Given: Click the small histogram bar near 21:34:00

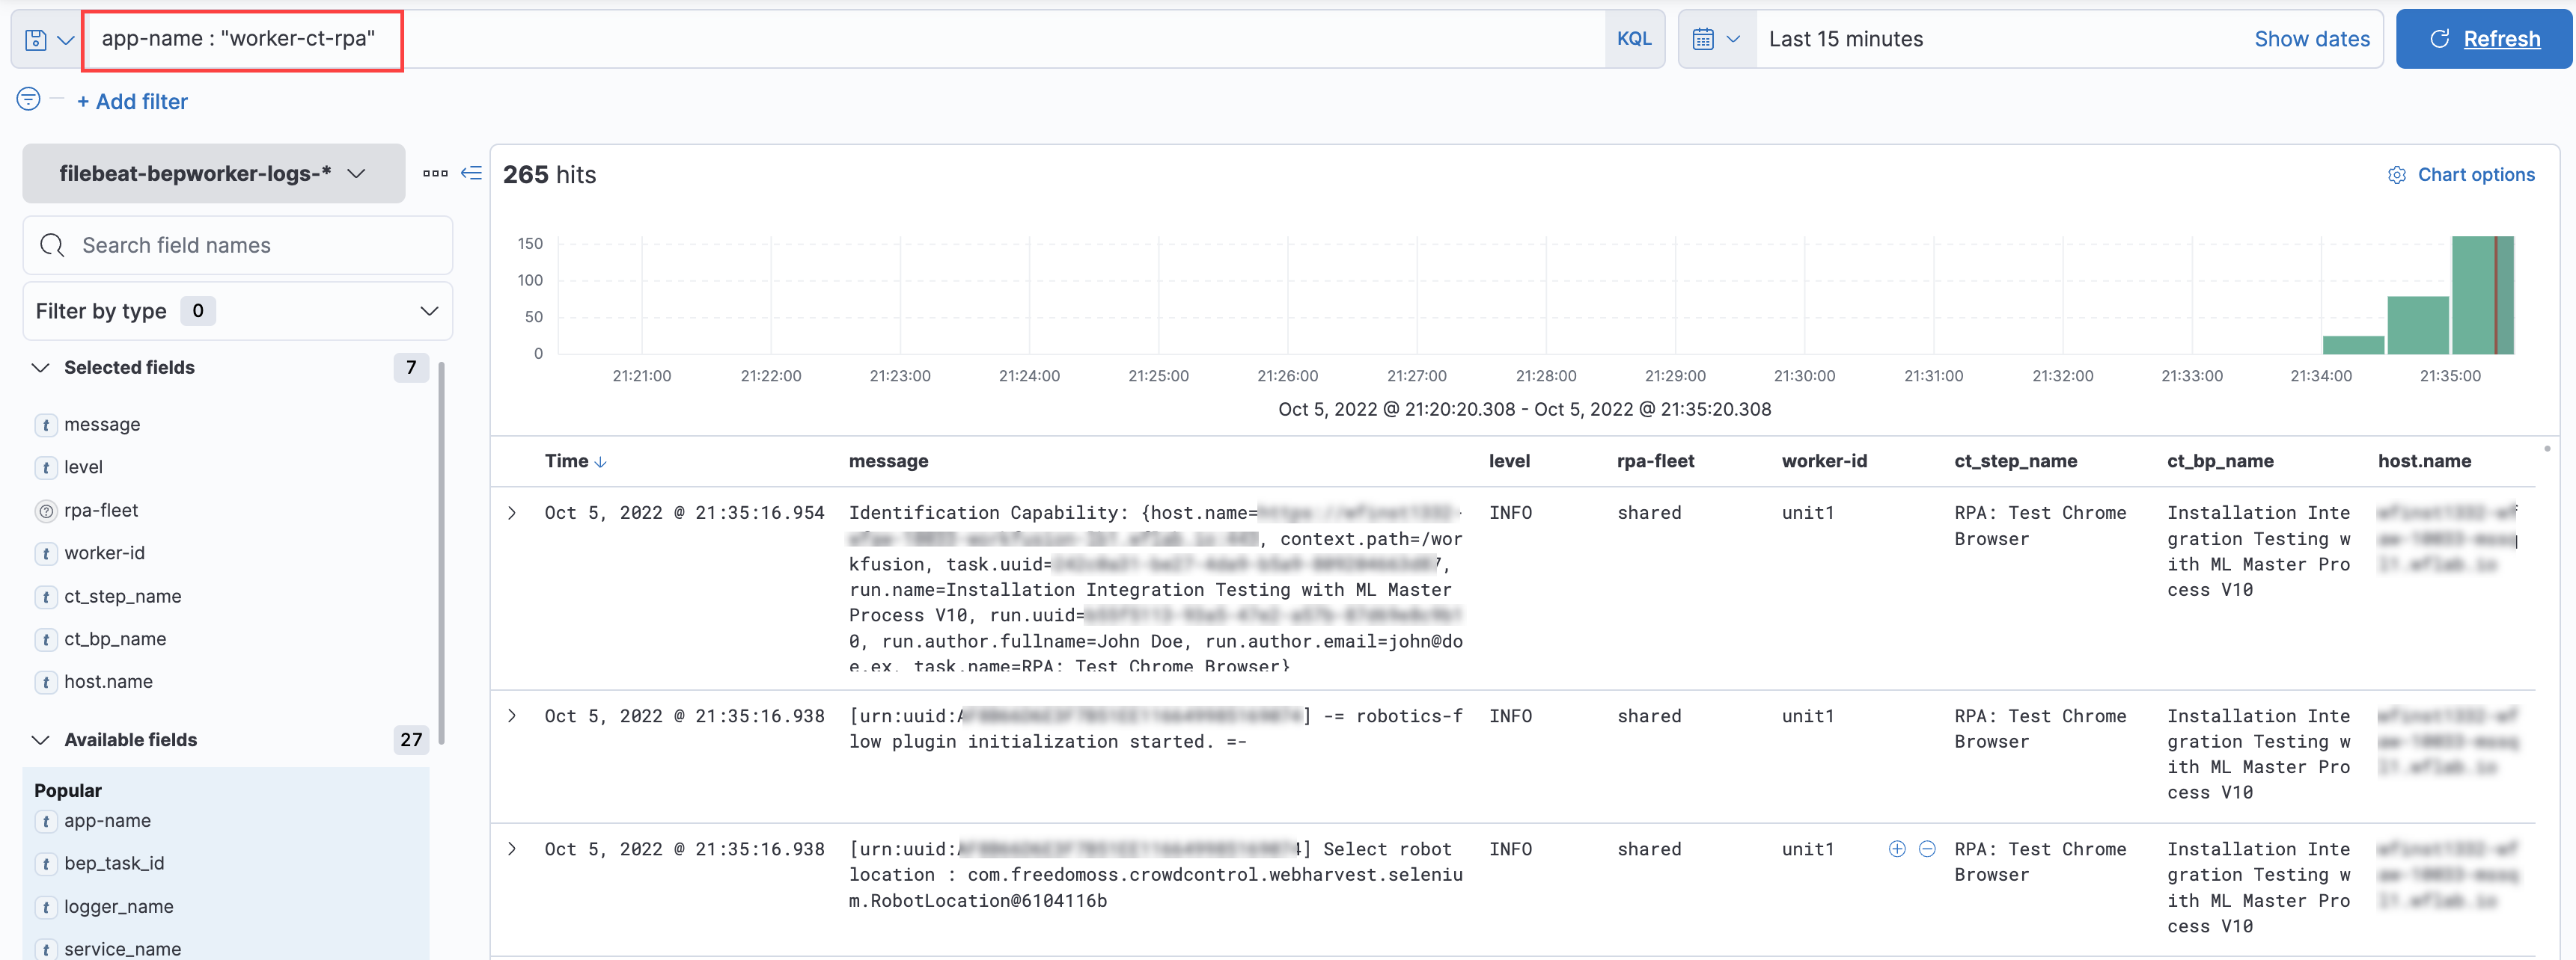Looking at the screenshot, I should (x=2353, y=345).
